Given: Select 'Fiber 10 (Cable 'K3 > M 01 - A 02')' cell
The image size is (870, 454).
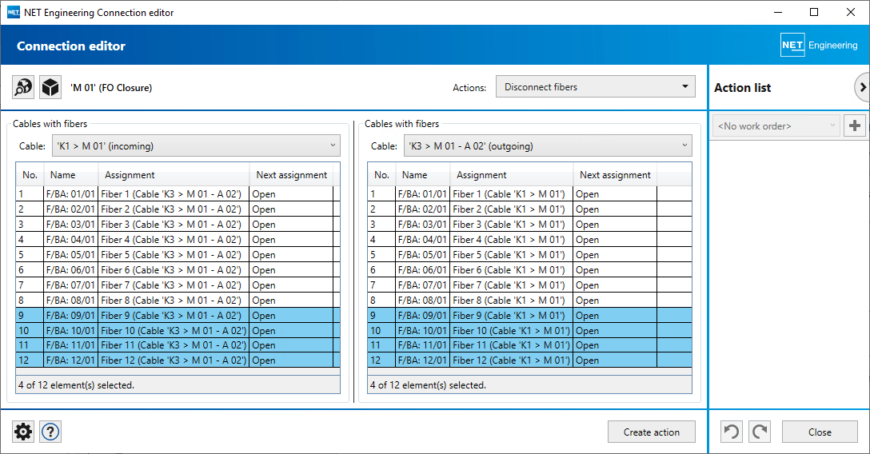Looking at the screenshot, I should click(174, 330).
